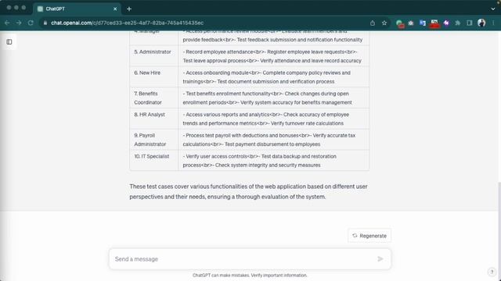501x281 pixels.
Task: Click the send message arrow icon
Action: (380, 258)
